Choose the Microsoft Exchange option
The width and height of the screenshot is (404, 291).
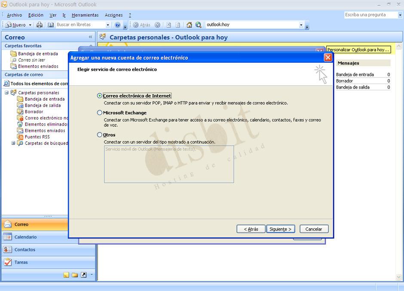99,112
